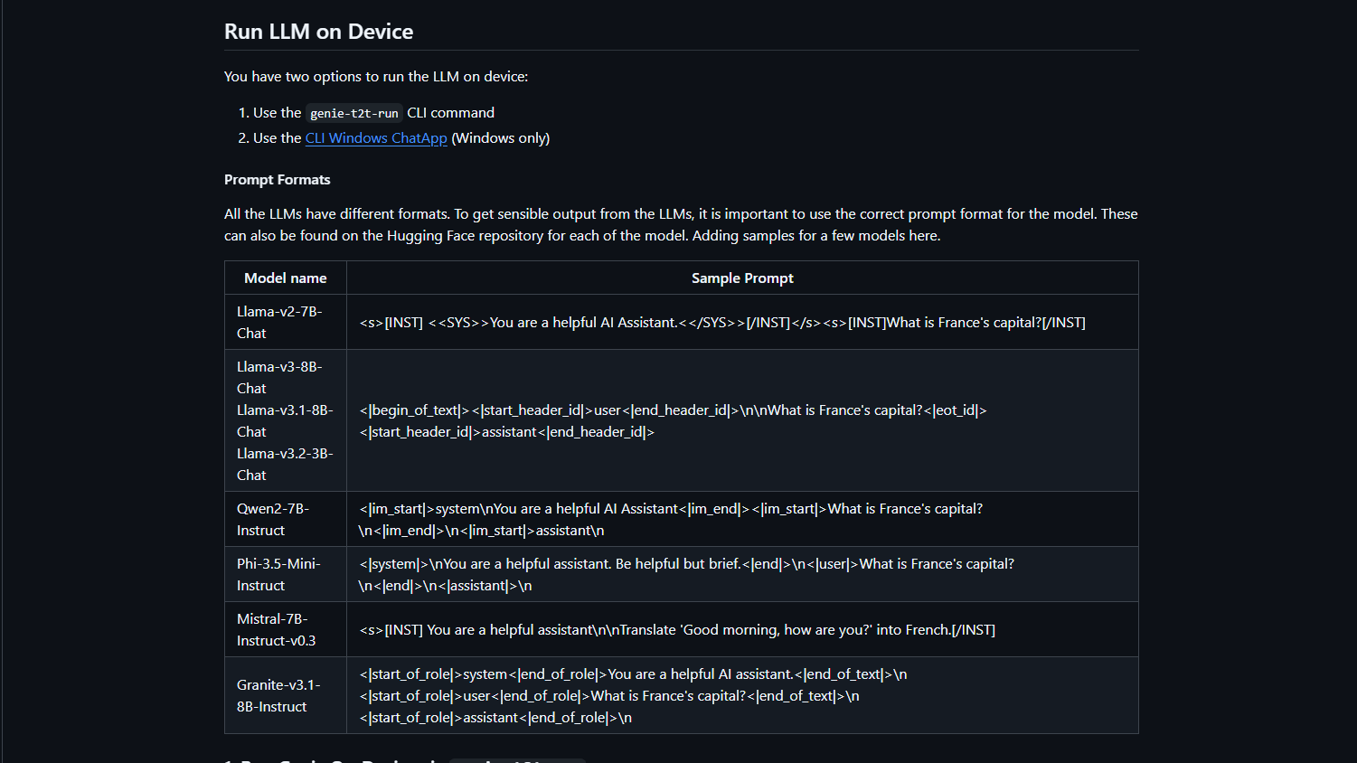1357x763 pixels.
Task: Click the Prompt Formats subheading
Action: pos(277,179)
